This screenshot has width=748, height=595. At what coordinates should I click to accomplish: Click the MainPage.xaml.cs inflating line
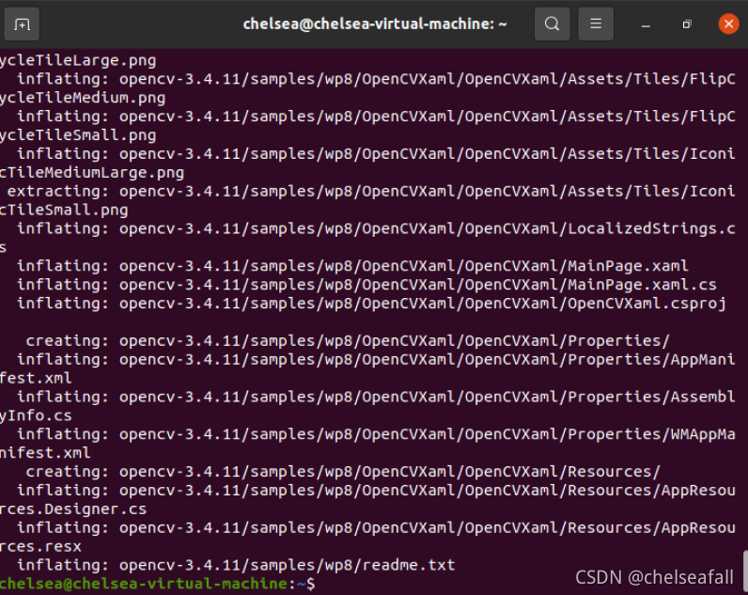click(366, 285)
